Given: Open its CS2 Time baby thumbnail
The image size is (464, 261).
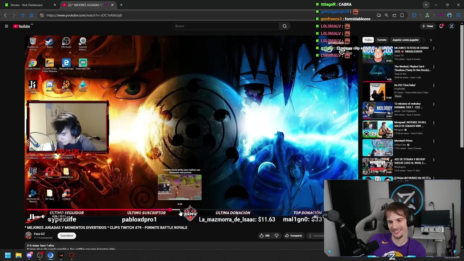Looking at the screenshot, I should [x=378, y=92].
